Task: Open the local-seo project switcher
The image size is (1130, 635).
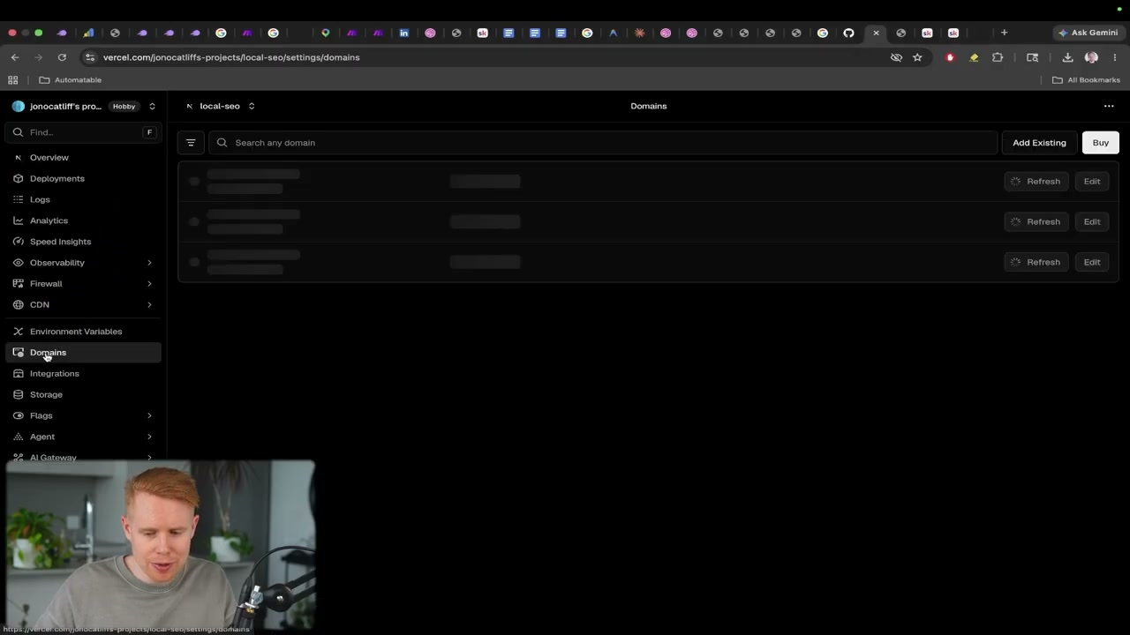Action: click(x=252, y=107)
